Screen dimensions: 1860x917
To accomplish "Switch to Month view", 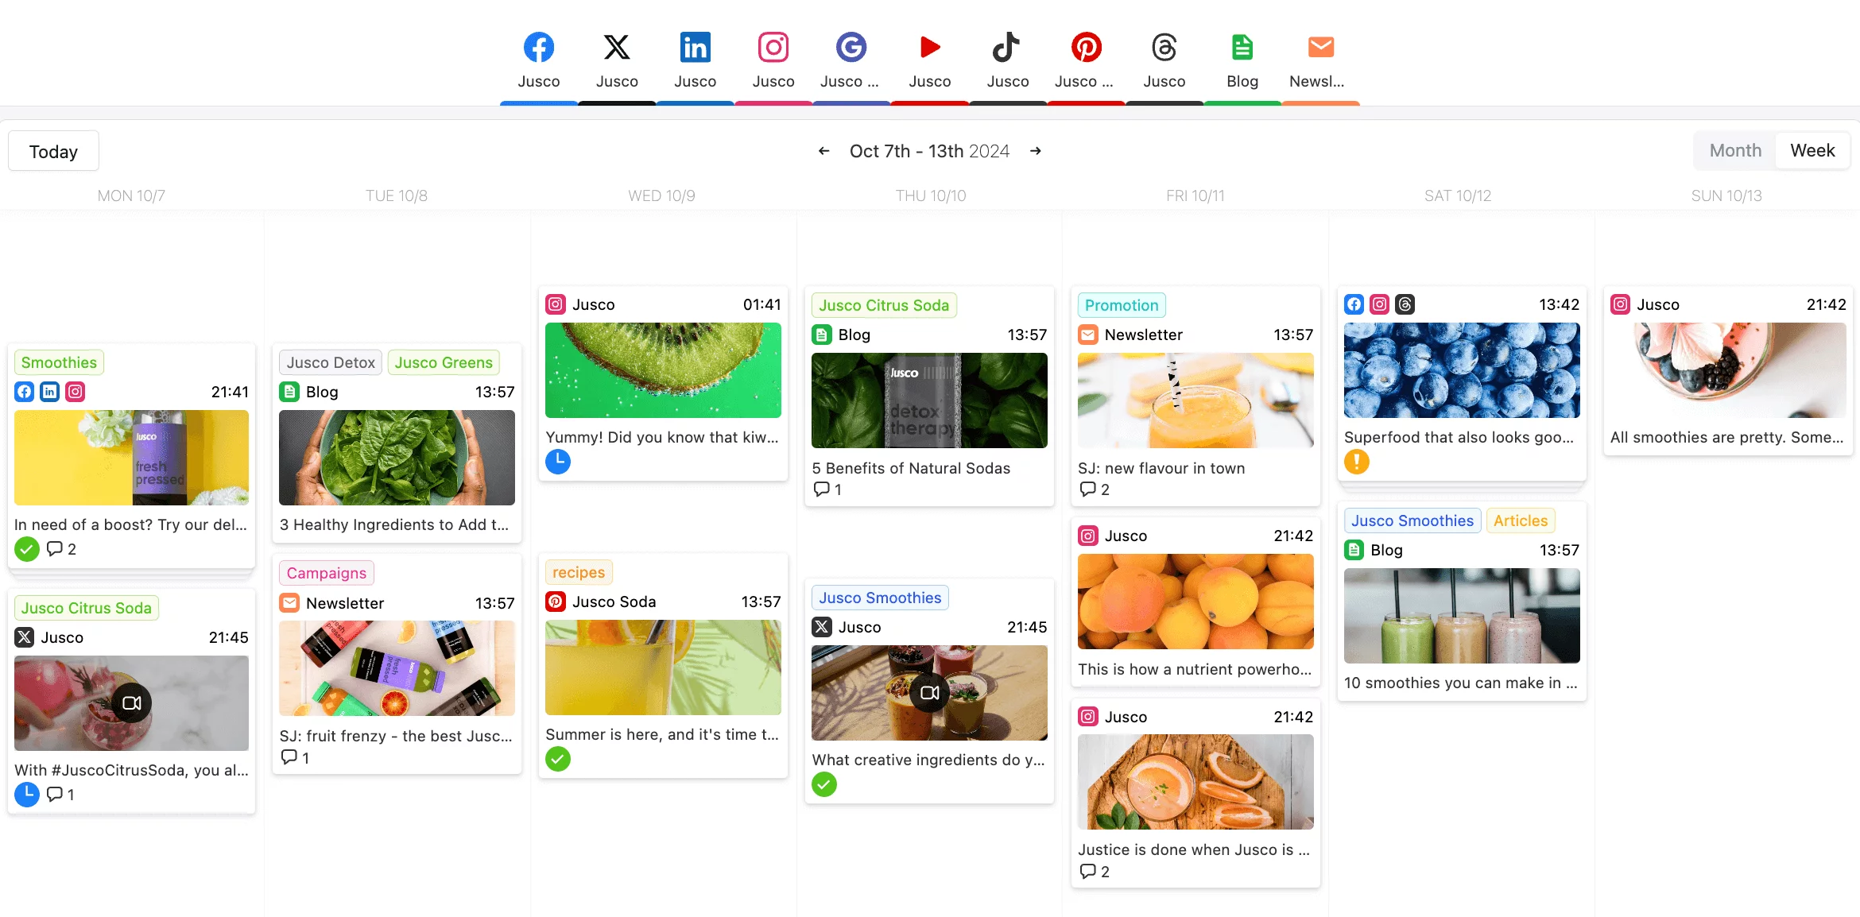I will coord(1734,151).
